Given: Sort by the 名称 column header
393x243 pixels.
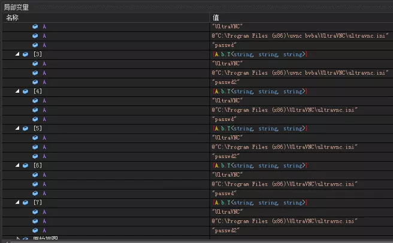Looking at the screenshot, I should coord(13,18).
